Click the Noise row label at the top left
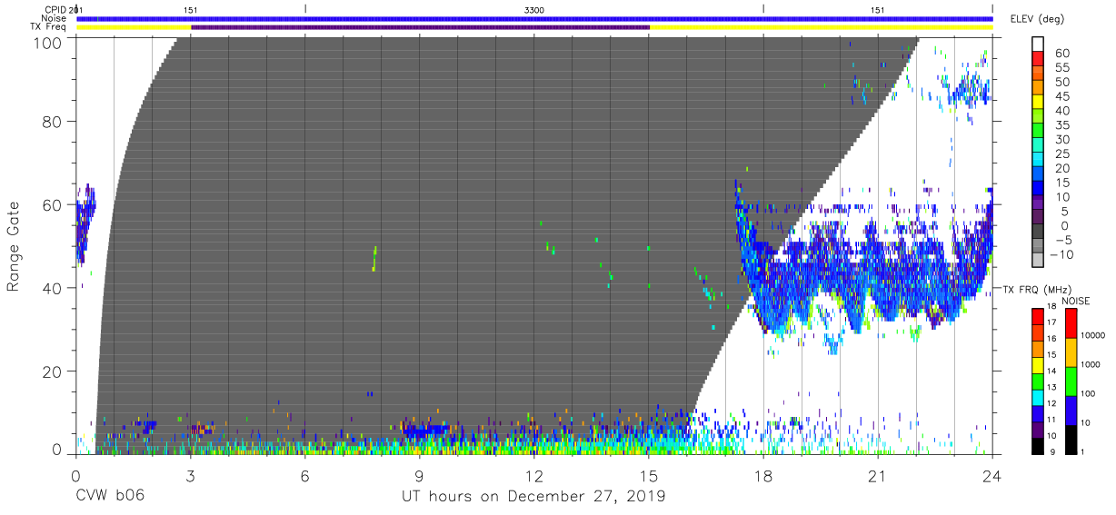 [x=53, y=18]
